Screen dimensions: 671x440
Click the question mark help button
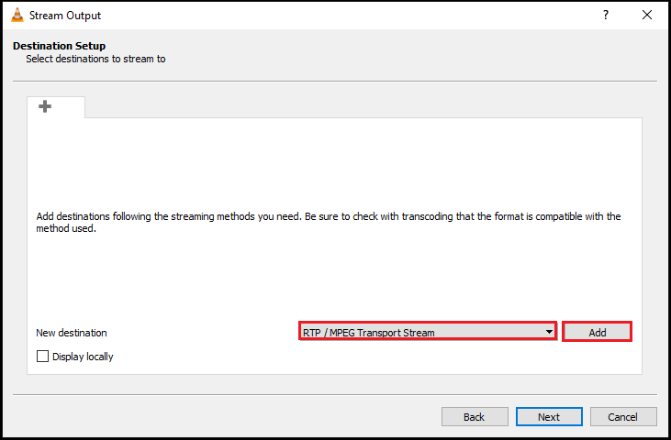coord(605,16)
